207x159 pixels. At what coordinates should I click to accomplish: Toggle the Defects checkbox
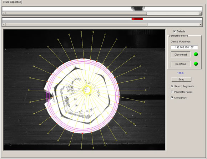[175, 31]
